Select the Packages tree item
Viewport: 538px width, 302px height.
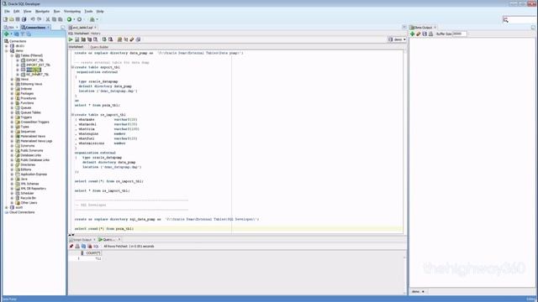(27, 93)
